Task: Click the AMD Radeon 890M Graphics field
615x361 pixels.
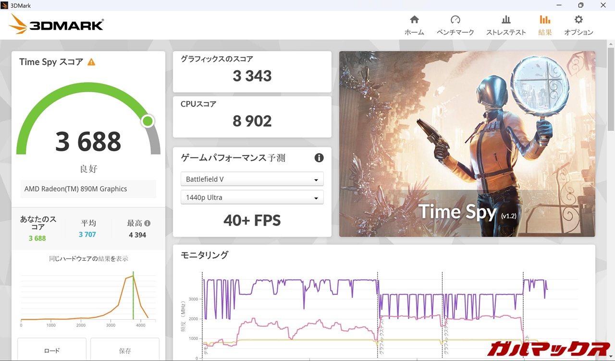Action: pos(88,189)
